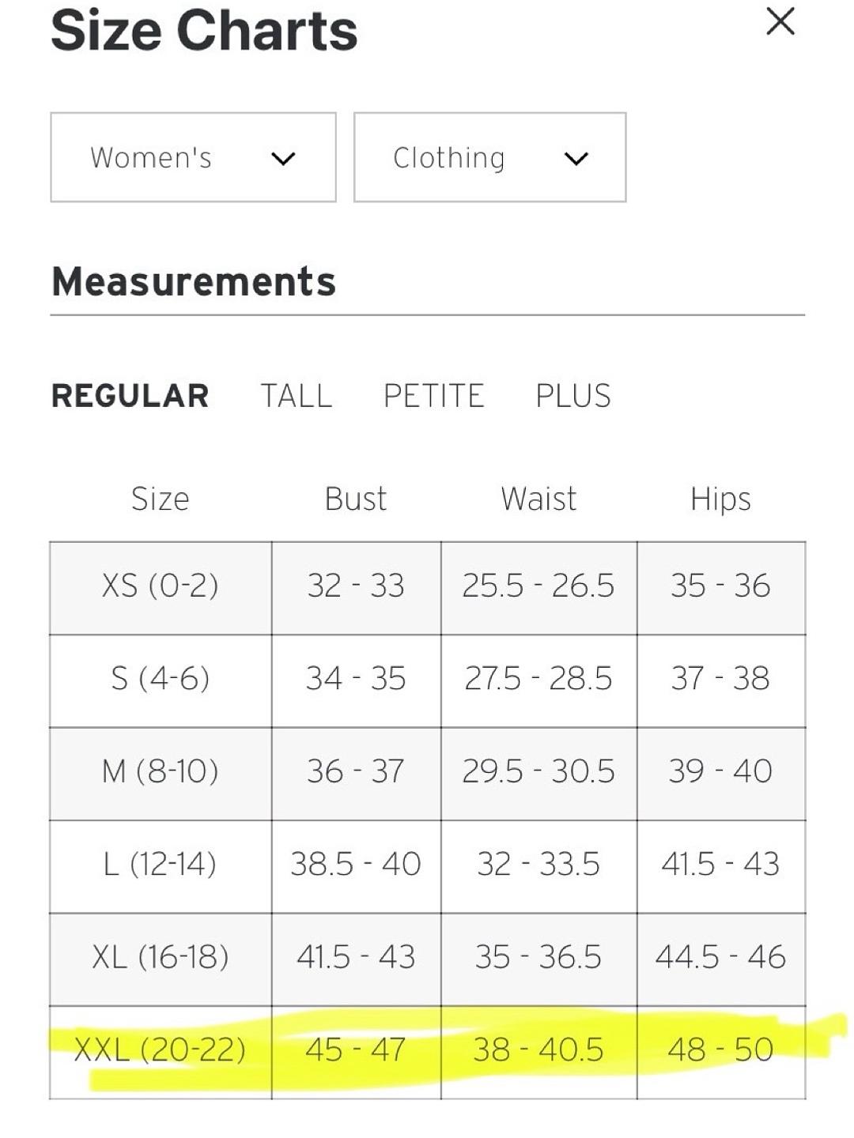Click the Waist column header
The height and width of the screenshot is (1138, 854).
(538, 499)
